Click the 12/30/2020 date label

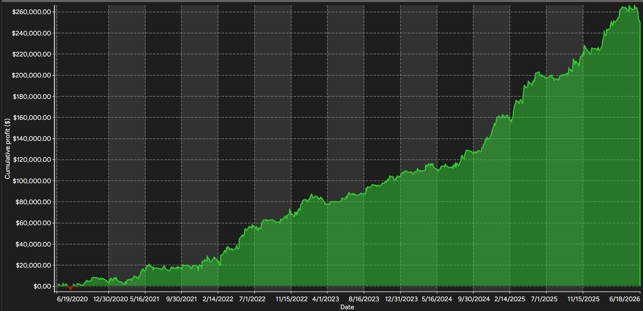click(110, 299)
